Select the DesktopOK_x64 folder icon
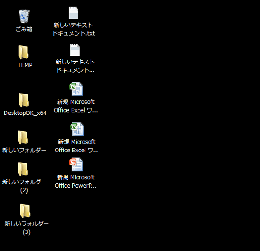The height and width of the screenshot is (251, 260). [24, 100]
